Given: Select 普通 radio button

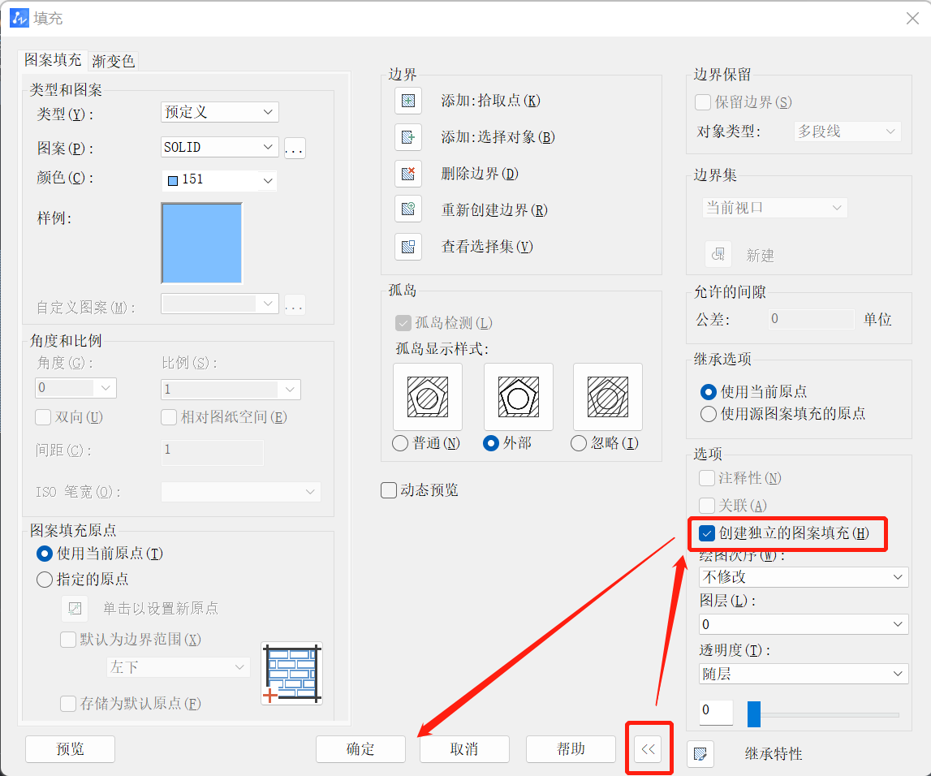Looking at the screenshot, I should pyautogui.click(x=400, y=443).
